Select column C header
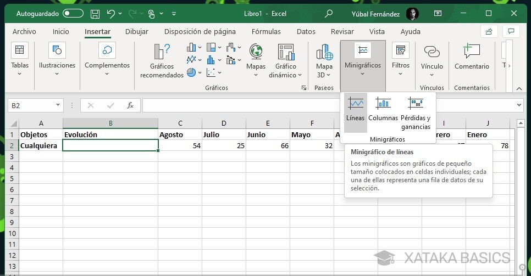531x276 pixels. [x=180, y=123]
